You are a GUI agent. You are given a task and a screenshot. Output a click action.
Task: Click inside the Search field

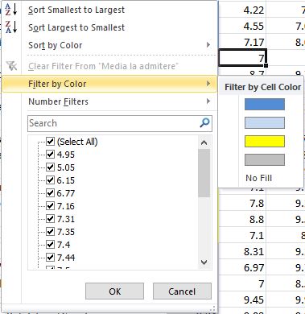point(113,123)
